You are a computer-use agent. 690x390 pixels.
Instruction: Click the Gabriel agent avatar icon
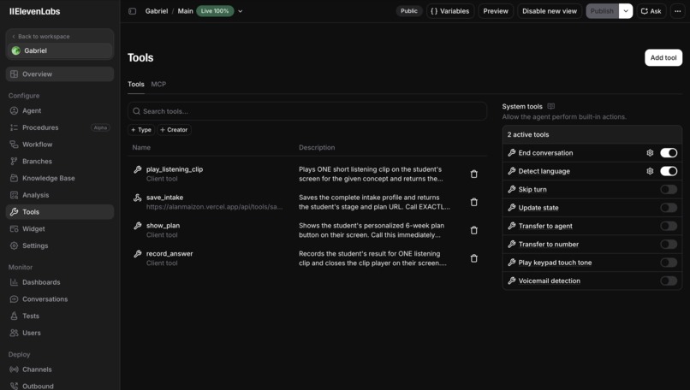click(16, 50)
